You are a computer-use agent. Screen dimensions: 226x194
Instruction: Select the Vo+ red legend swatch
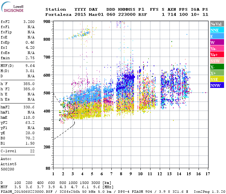[217, 55]
